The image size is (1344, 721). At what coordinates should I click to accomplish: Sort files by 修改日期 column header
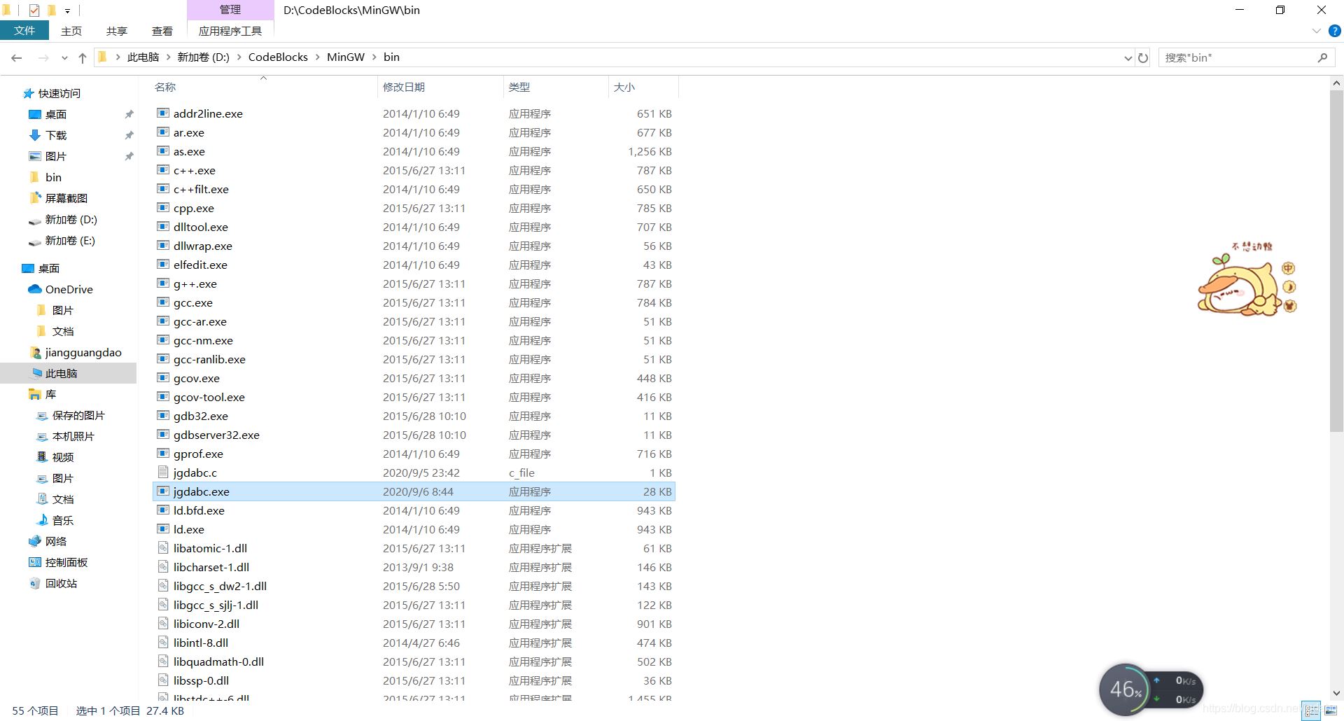[x=404, y=87]
